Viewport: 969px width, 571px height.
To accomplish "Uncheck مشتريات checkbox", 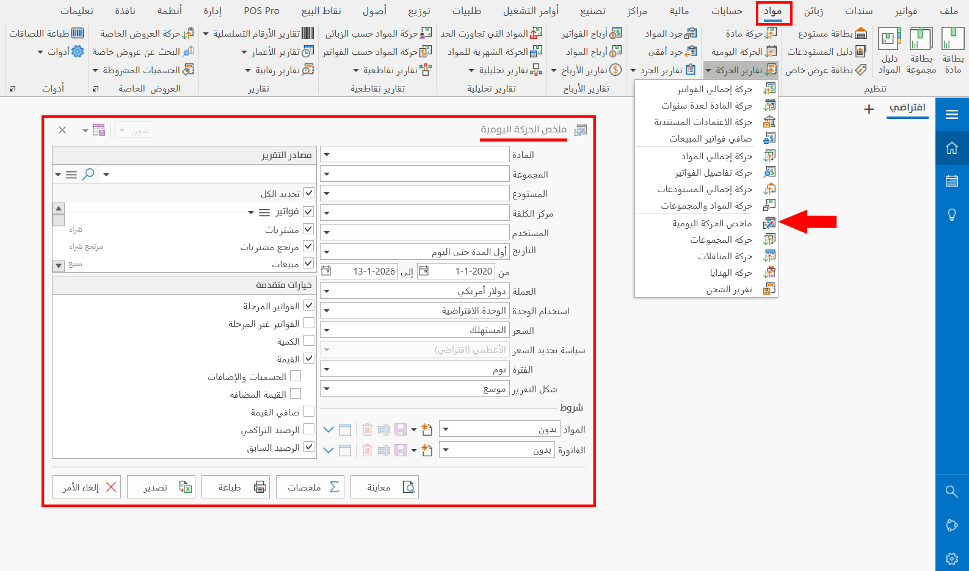I will coord(308,229).
